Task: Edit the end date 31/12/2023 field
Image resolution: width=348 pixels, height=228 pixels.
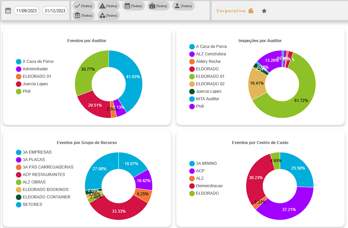Action: click(55, 11)
